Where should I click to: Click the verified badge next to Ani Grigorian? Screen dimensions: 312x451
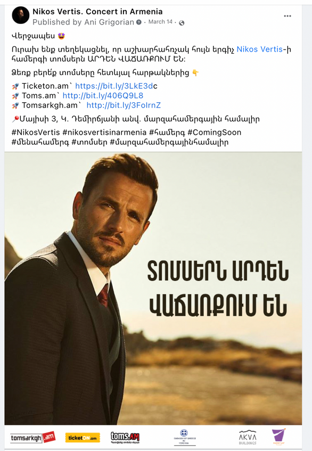(x=139, y=22)
